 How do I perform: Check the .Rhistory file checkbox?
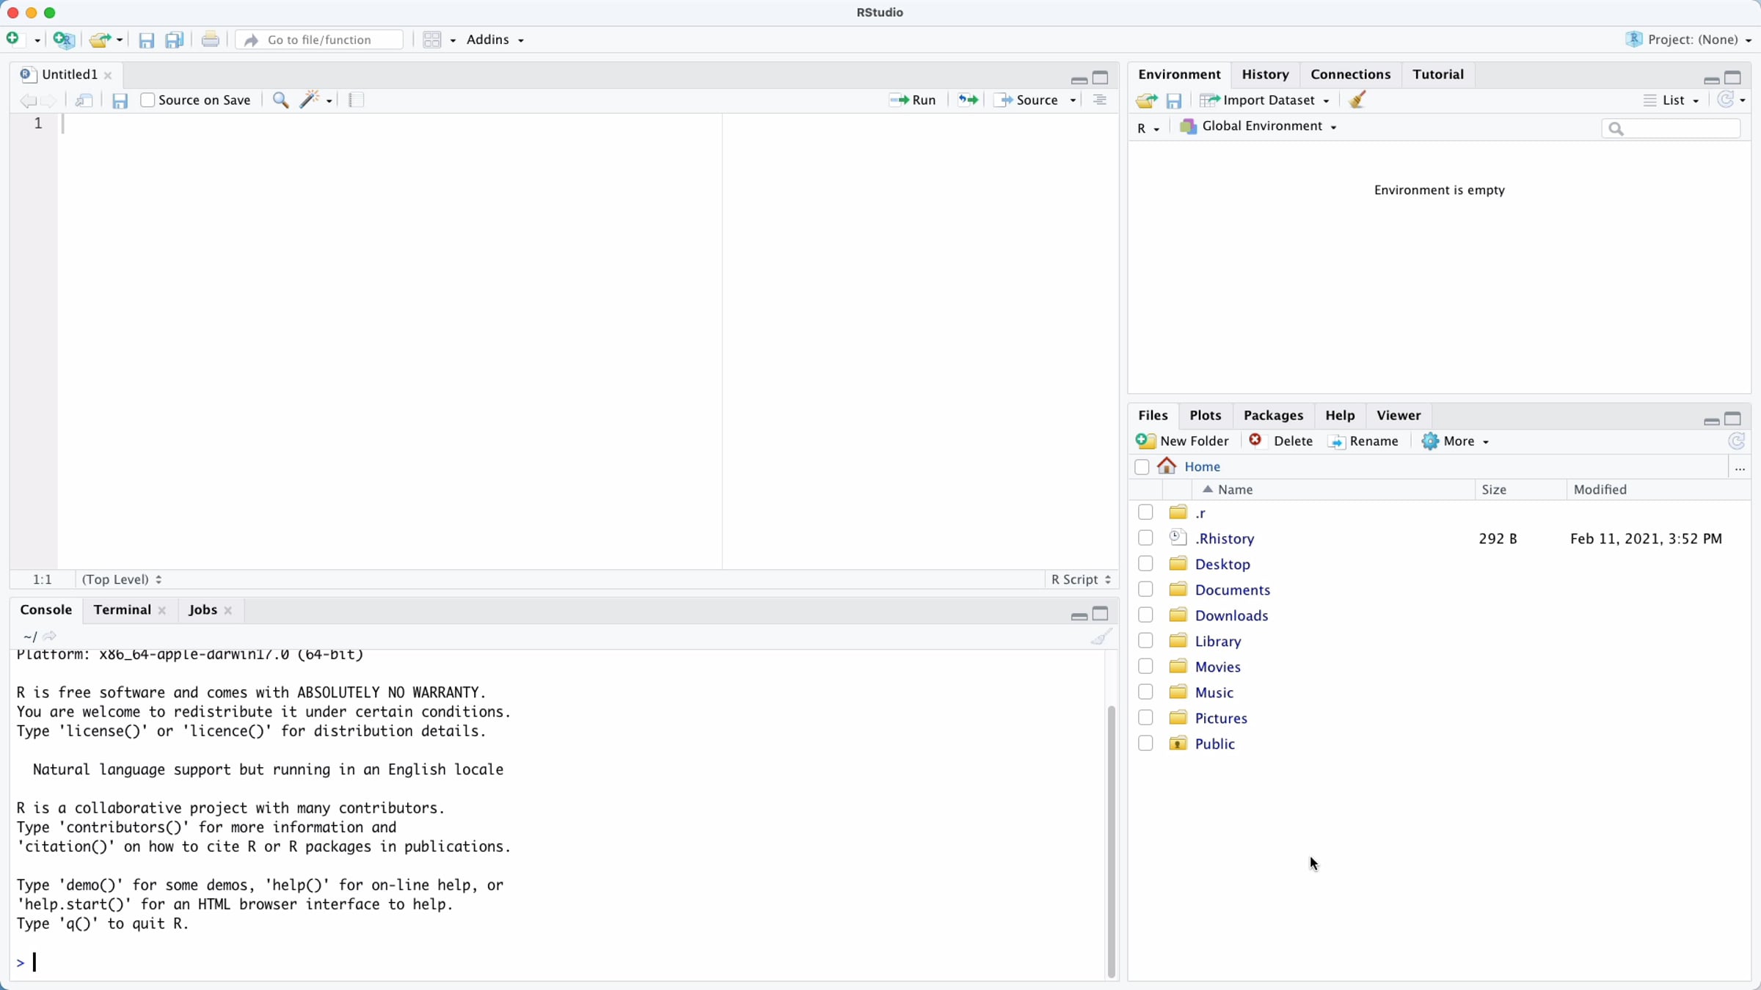pos(1145,538)
